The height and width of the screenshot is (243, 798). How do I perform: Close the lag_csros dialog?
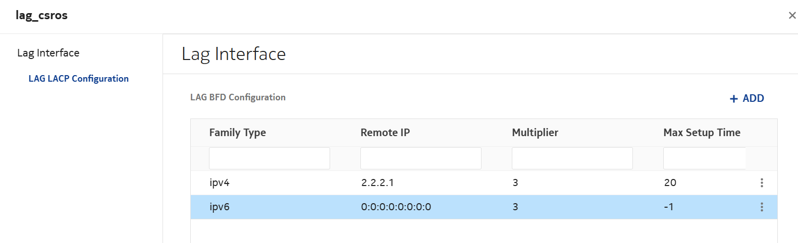[x=792, y=16]
